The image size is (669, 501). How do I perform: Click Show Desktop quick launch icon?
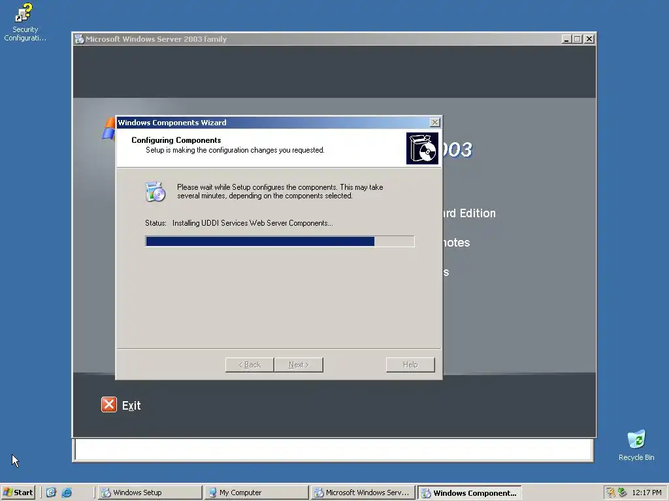(51, 493)
